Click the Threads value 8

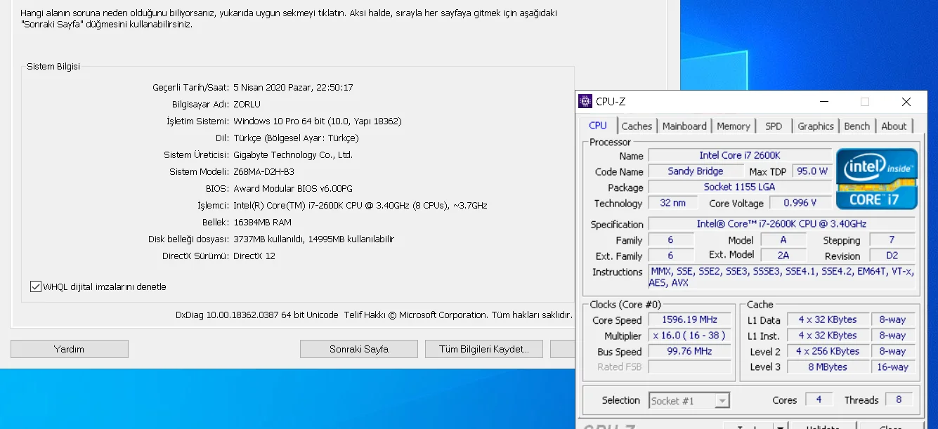point(899,400)
